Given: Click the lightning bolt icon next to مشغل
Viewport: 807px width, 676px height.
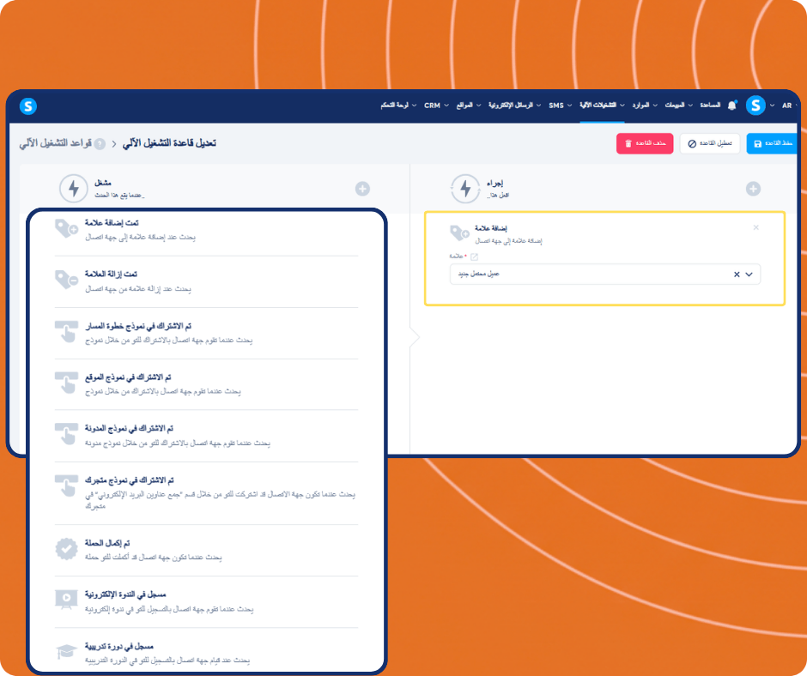Looking at the screenshot, I should tap(74, 189).
